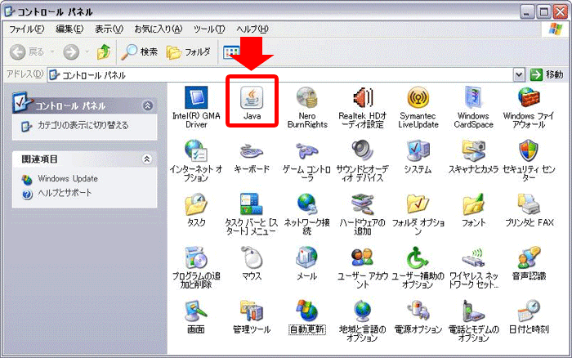Open the ツール(T) menu

click(x=209, y=29)
